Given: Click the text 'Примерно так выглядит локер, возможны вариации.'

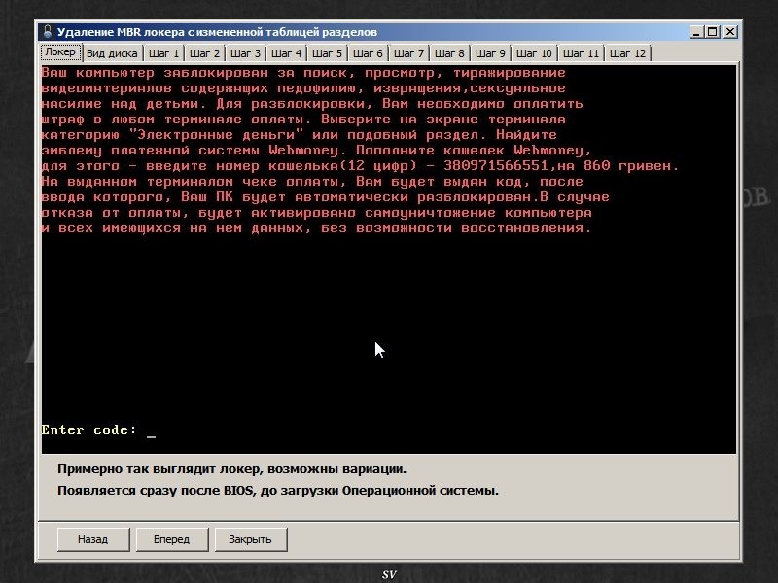Looking at the screenshot, I should 231,469.
